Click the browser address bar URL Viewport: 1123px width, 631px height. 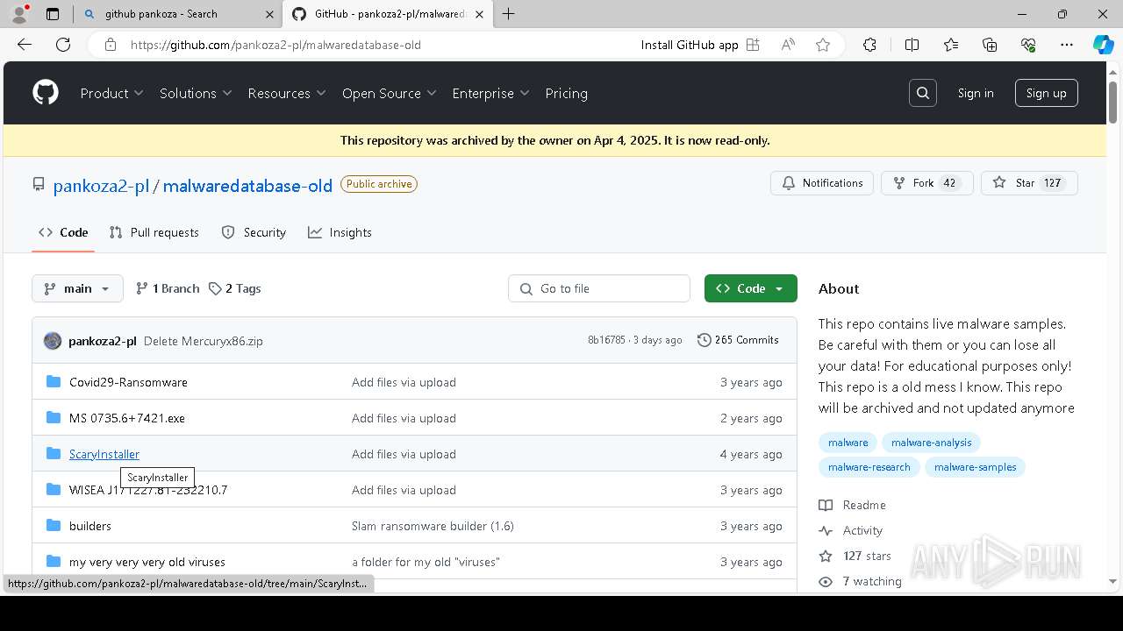tap(275, 45)
